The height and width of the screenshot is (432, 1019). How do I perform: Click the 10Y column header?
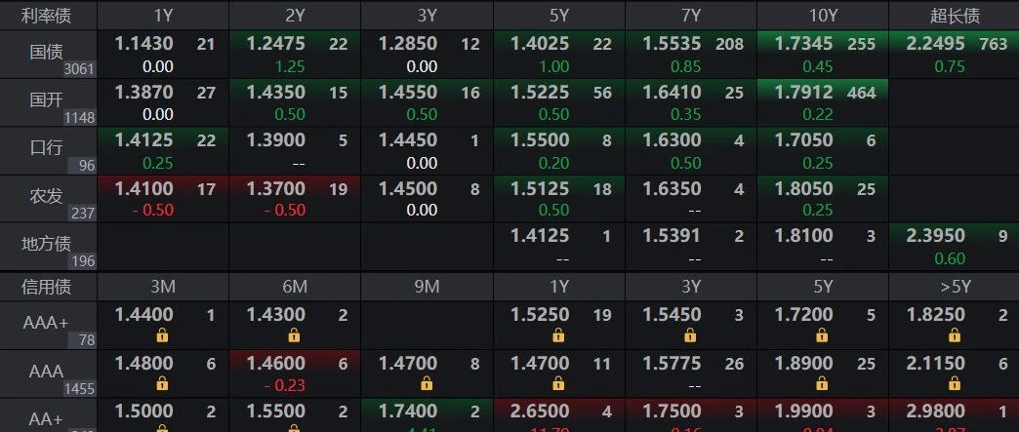[x=822, y=15]
